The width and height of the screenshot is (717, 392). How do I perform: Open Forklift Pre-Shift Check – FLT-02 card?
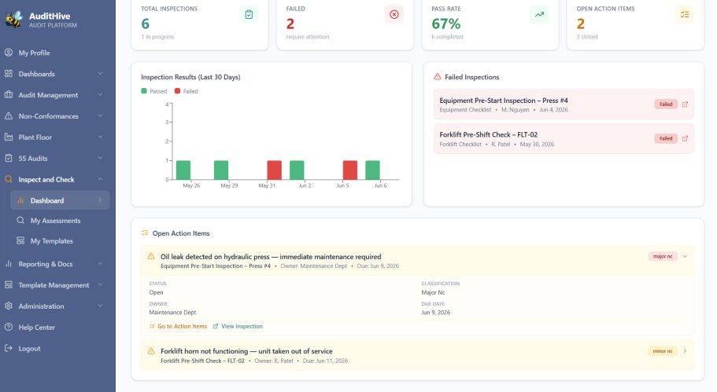(564, 138)
